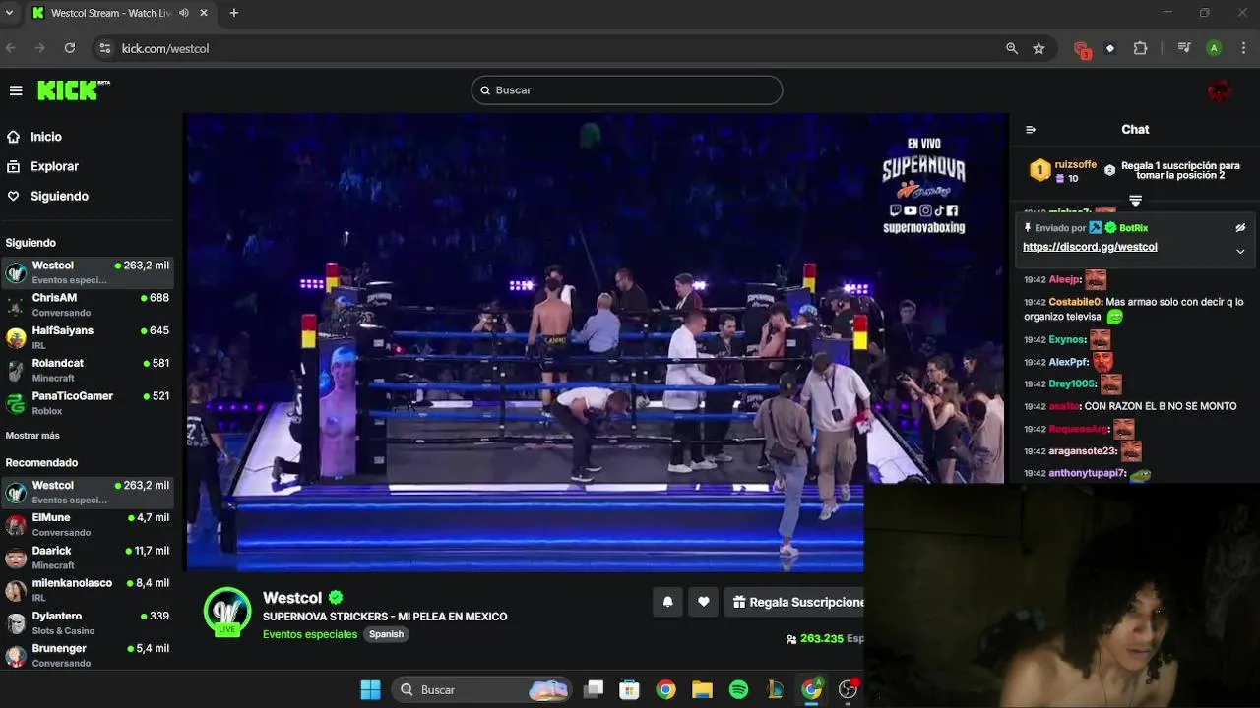Open the browser zoom magnifier icon
The width and height of the screenshot is (1260, 708).
pos(1012,48)
